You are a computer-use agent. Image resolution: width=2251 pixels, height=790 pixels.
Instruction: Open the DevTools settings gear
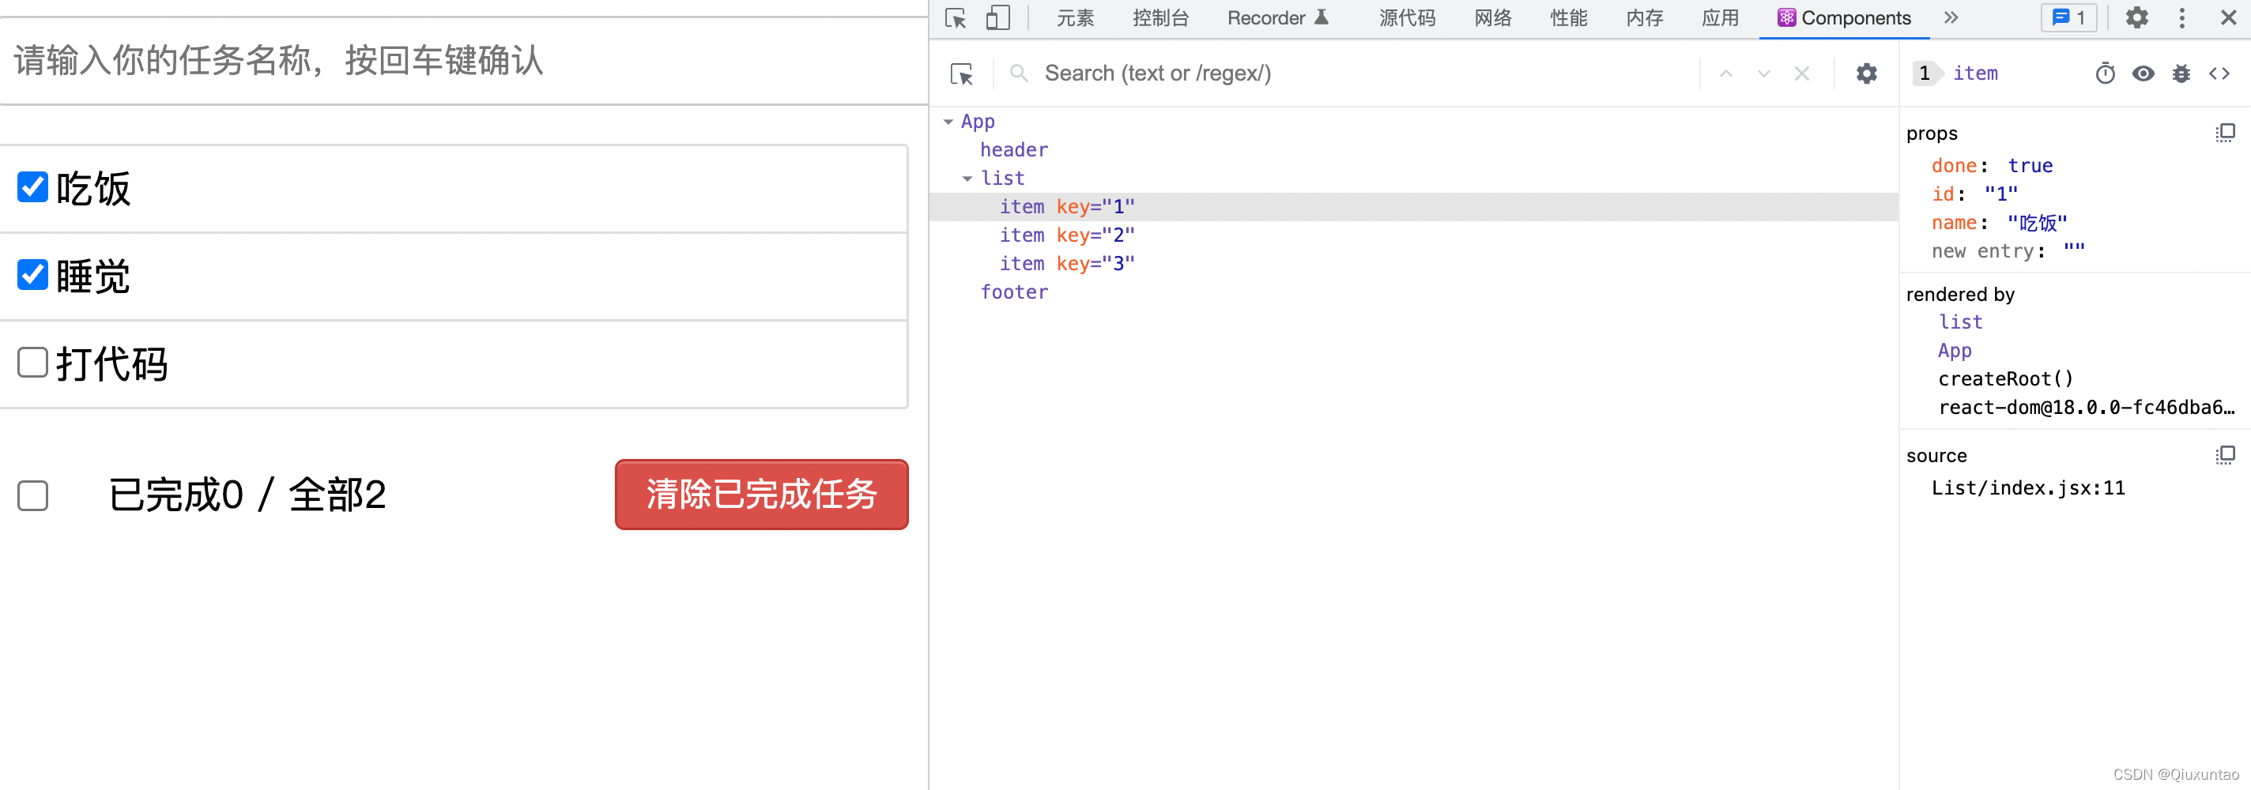click(x=2136, y=18)
